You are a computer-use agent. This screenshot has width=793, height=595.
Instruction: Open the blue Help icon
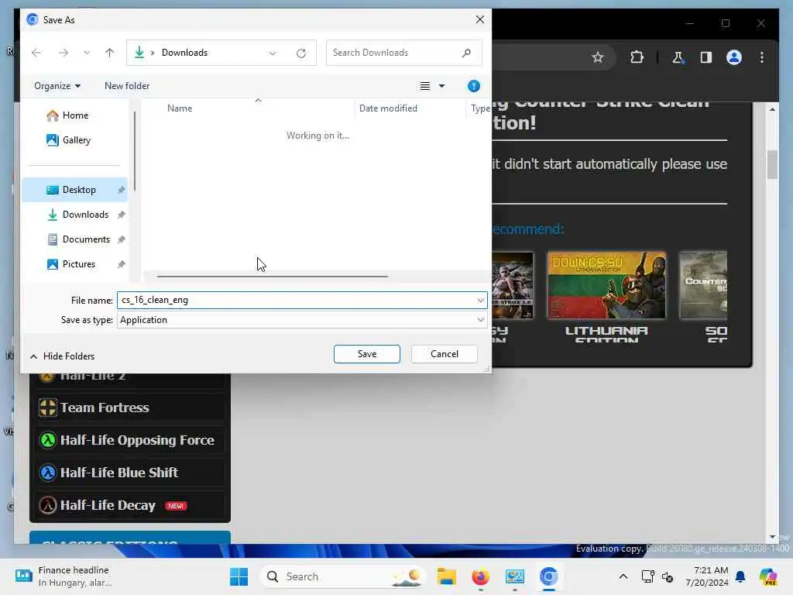(x=473, y=86)
